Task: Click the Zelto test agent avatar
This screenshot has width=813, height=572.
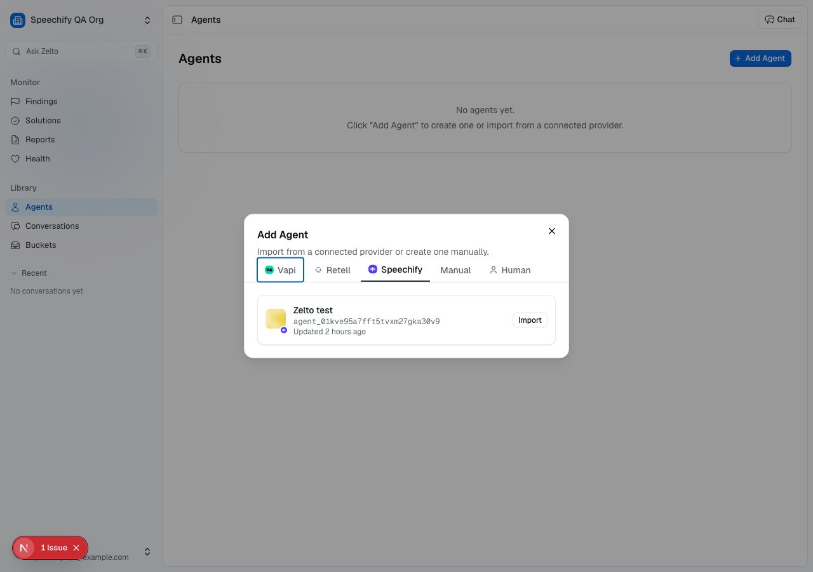Action: point(276,319)
